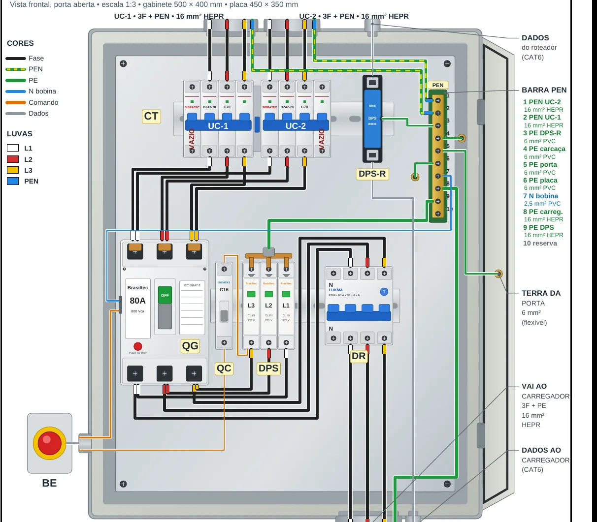Click the blue PEN sleeve swatch under LUVAS

coord(13,181)
